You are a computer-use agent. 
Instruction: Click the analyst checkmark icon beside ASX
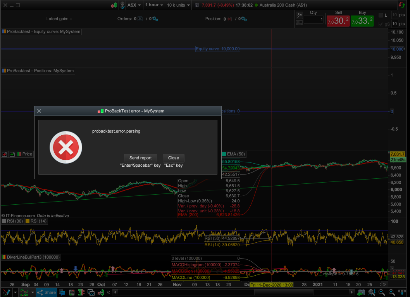point(122,5)
